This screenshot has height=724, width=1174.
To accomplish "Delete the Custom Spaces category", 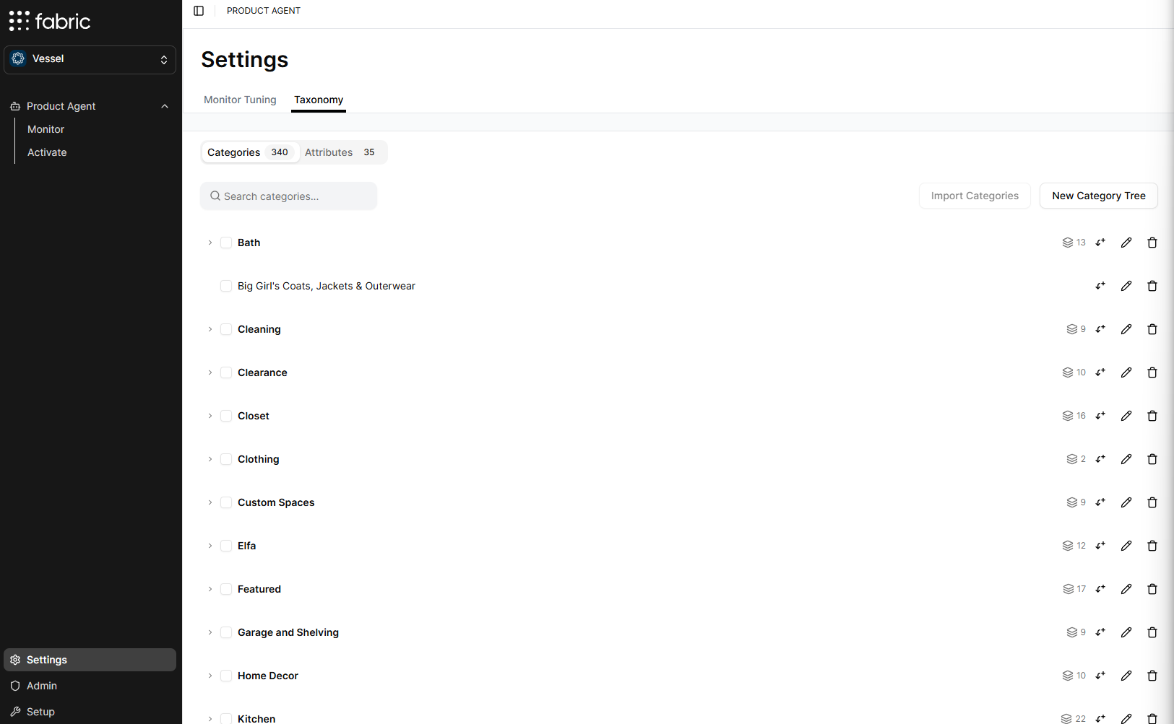I will click(1152, 502).
